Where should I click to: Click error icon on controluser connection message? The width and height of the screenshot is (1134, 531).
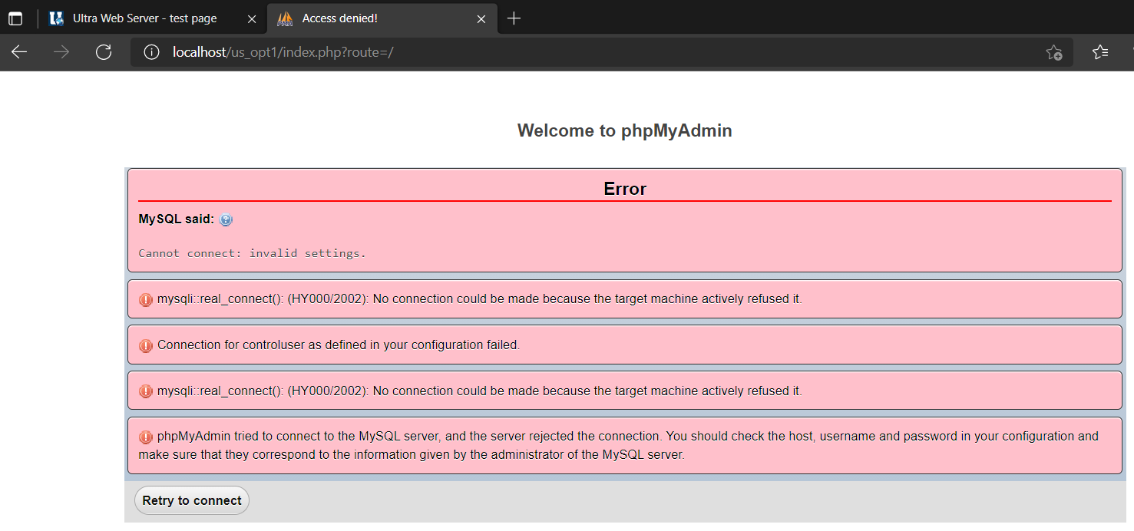(x=146, y=346)
